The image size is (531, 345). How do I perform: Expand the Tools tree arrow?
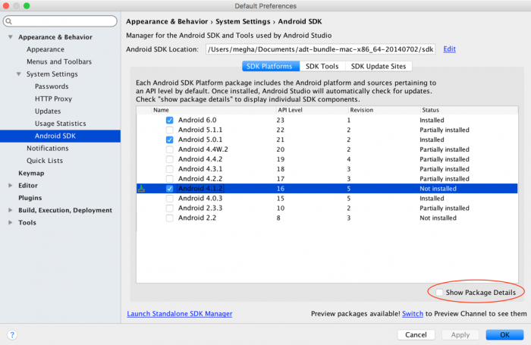pos(11,222)
